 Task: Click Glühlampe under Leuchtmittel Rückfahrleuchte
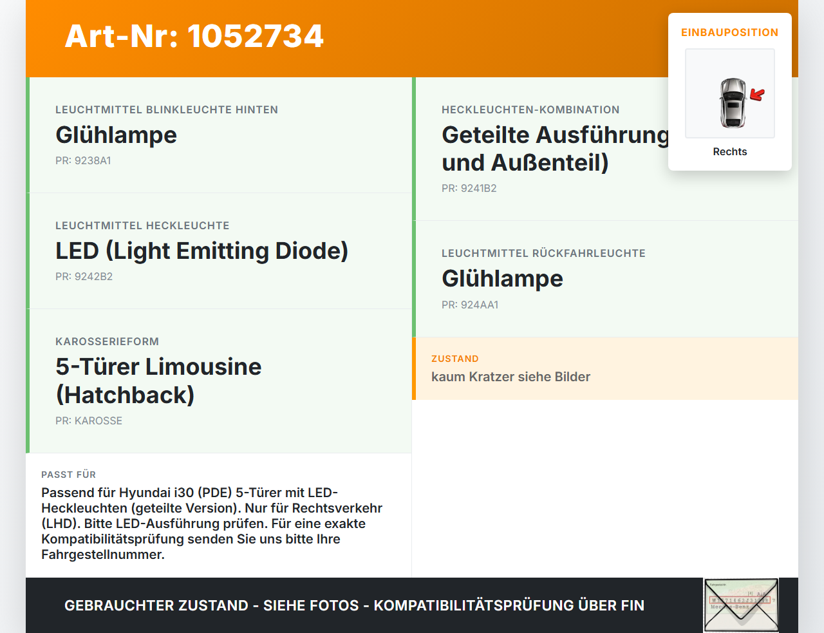point(502,278)
